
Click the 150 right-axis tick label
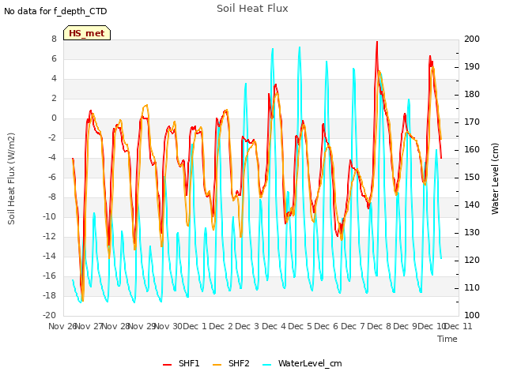tap(472, 177)
